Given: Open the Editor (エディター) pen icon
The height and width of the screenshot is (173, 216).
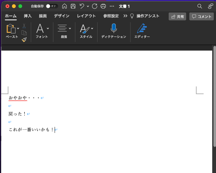Looking at the screenshot, I should tap(142, 29).
